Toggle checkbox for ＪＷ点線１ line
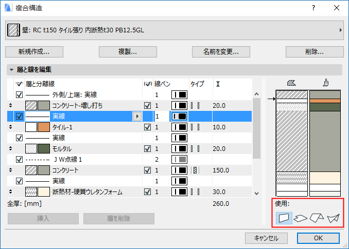The height and width of the screenshot is (249, 349). (x=20, y=159)
